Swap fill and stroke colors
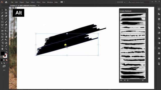 point(7,52)
